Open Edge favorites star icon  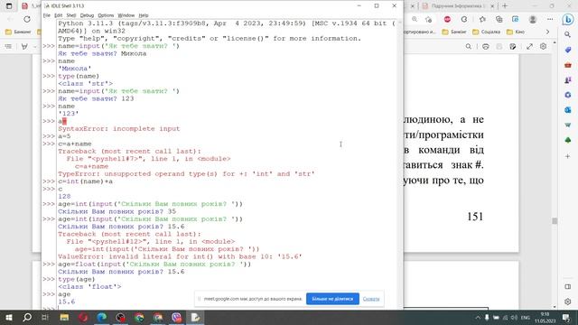click(482, 19)
